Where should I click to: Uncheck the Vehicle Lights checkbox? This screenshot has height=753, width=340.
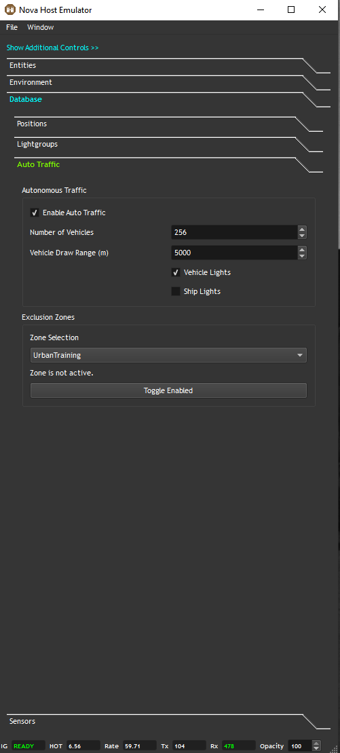pyautogui.click(x=176, y=272)
